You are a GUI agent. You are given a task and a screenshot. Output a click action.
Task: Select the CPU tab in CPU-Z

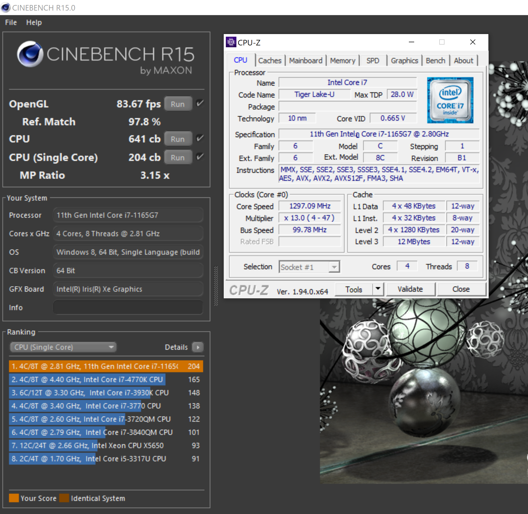click(x=241, y=60)
